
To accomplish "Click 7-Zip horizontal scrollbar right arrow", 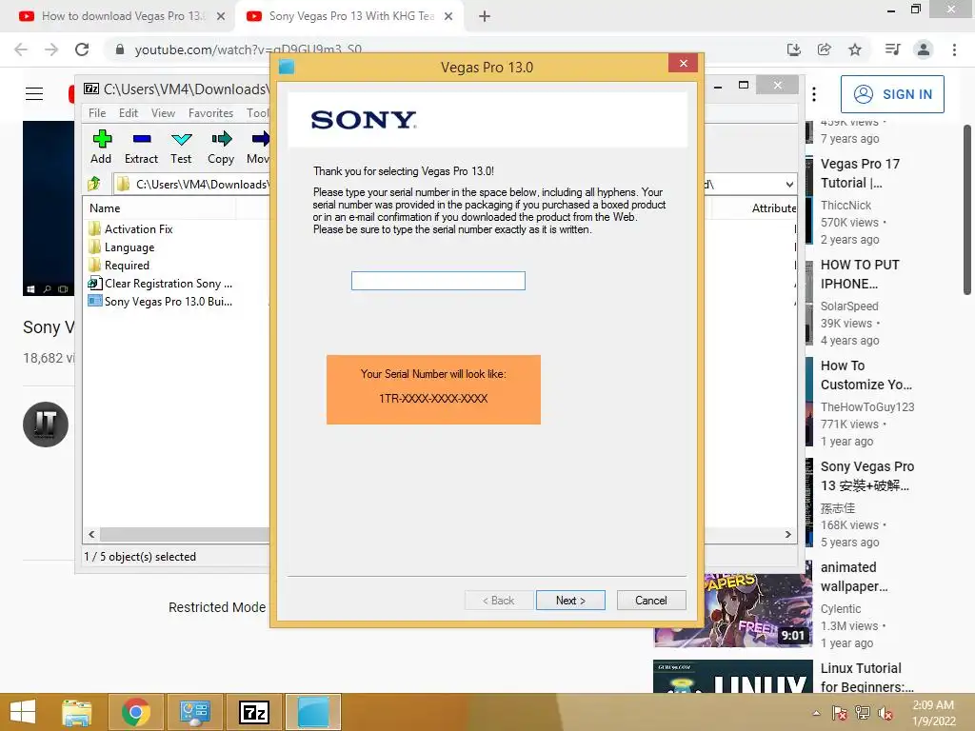I will (787, 535).
